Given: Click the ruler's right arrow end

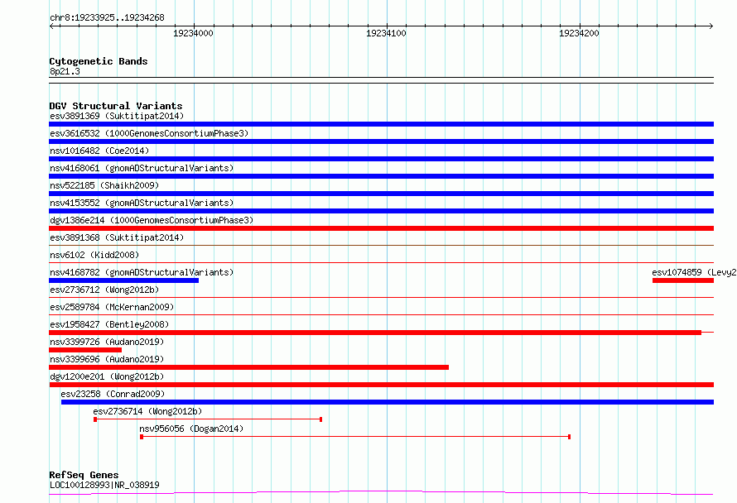Looking at the screenshot, I should (x=711, y=26).
